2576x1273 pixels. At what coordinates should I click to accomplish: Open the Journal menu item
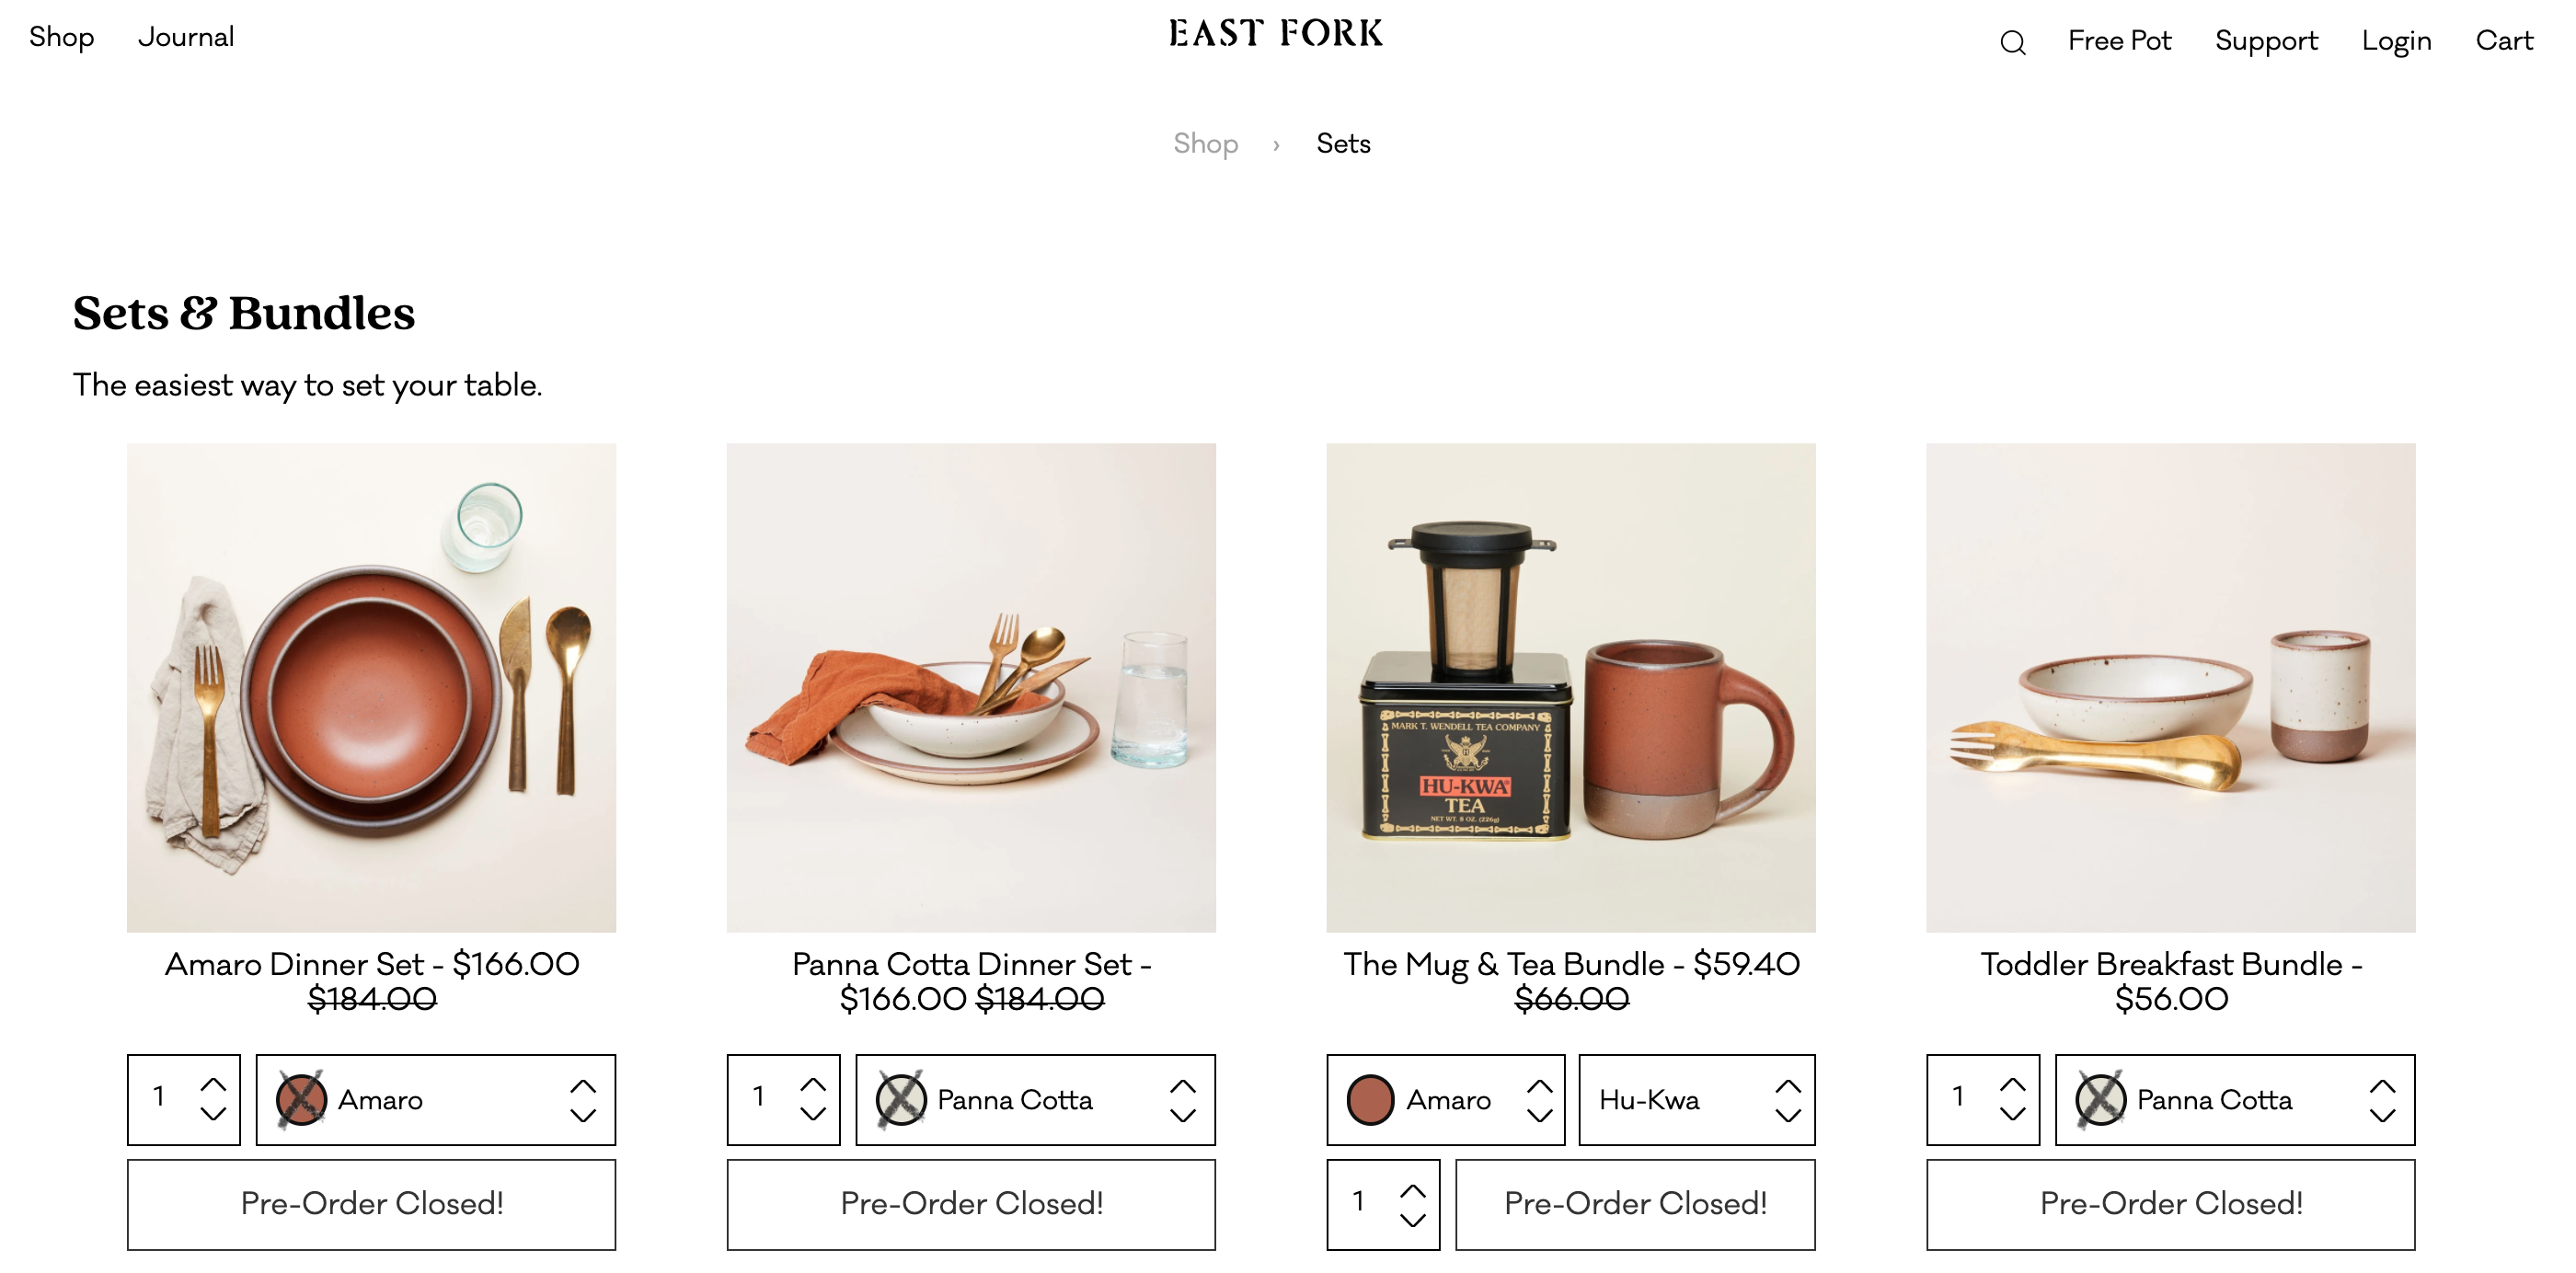click(186, 37)
